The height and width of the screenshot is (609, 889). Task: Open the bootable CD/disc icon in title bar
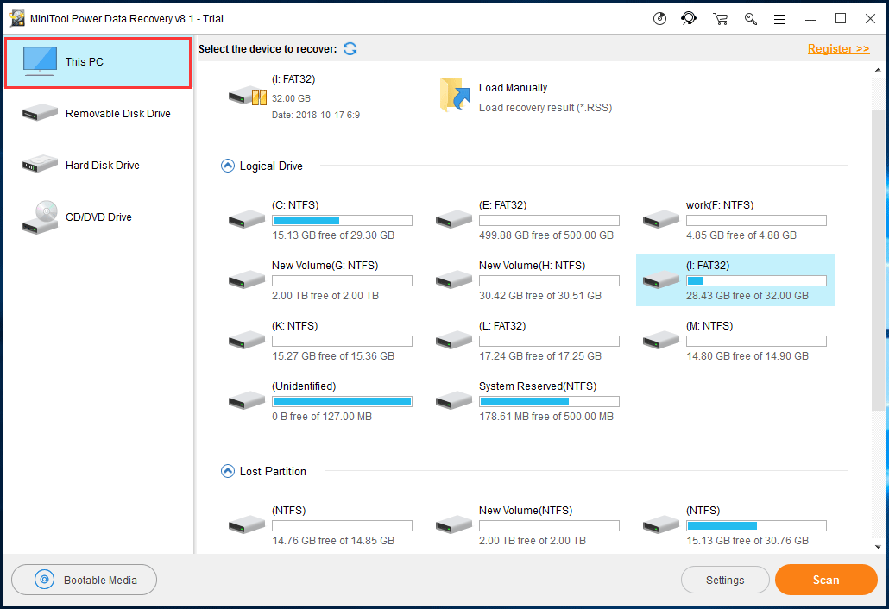tap(659, 19)
